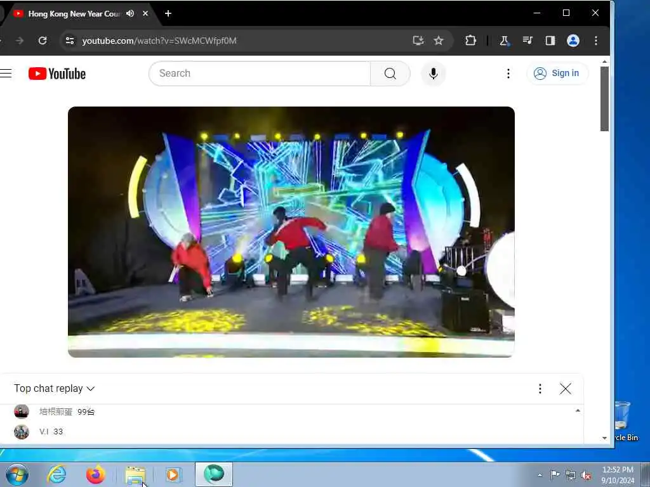Select Recycle Bin on desktop
Viewport: 650px width, 487px height.
pos(627,421)
